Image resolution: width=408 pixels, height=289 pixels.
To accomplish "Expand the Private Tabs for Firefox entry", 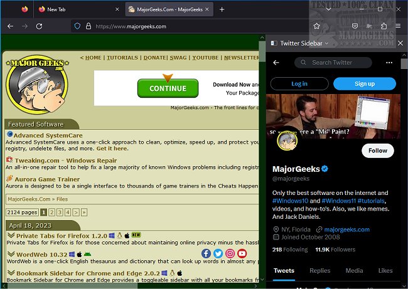I will tap(11, 236).
